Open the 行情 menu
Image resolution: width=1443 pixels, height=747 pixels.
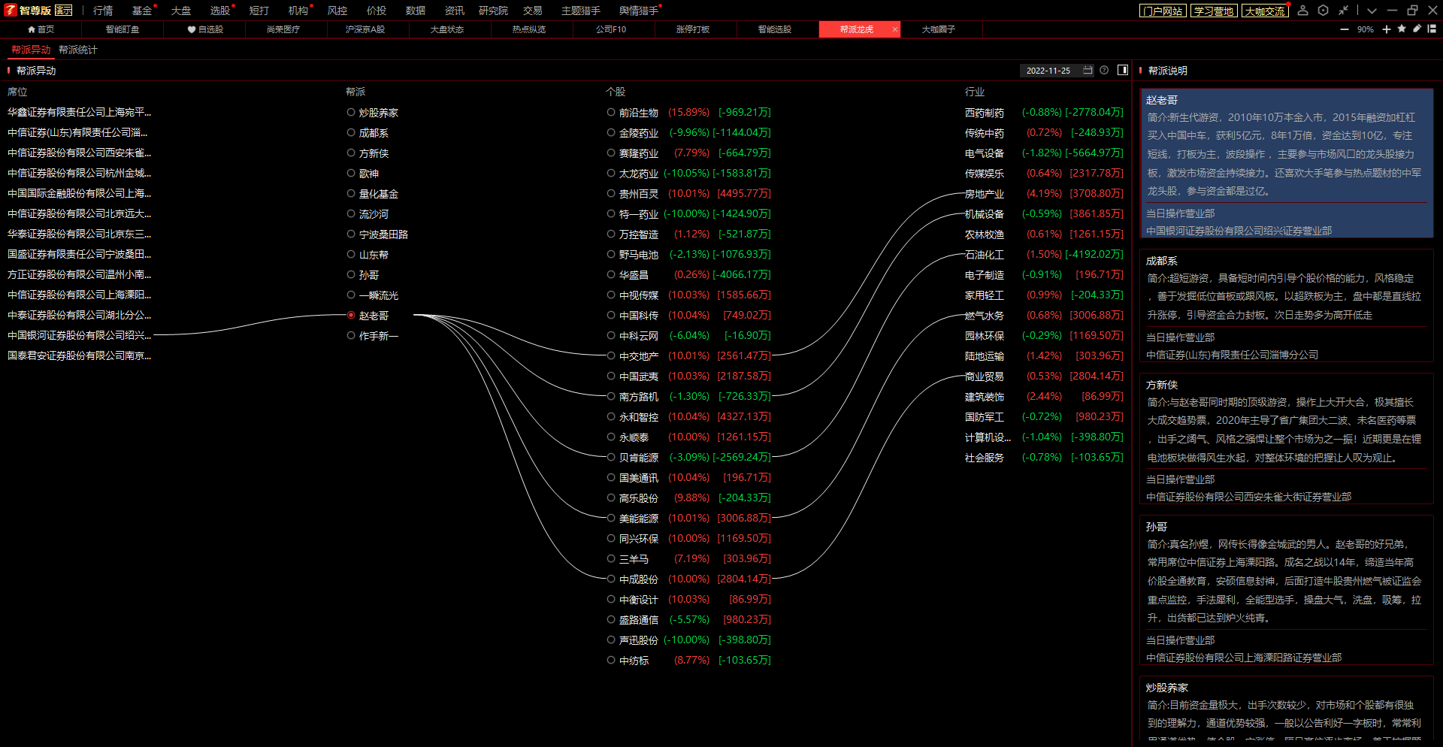pyautogui.click(x=103, y=11)
